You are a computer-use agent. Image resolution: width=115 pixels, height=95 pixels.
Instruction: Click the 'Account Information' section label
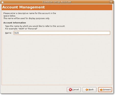(x=15, y=23)
